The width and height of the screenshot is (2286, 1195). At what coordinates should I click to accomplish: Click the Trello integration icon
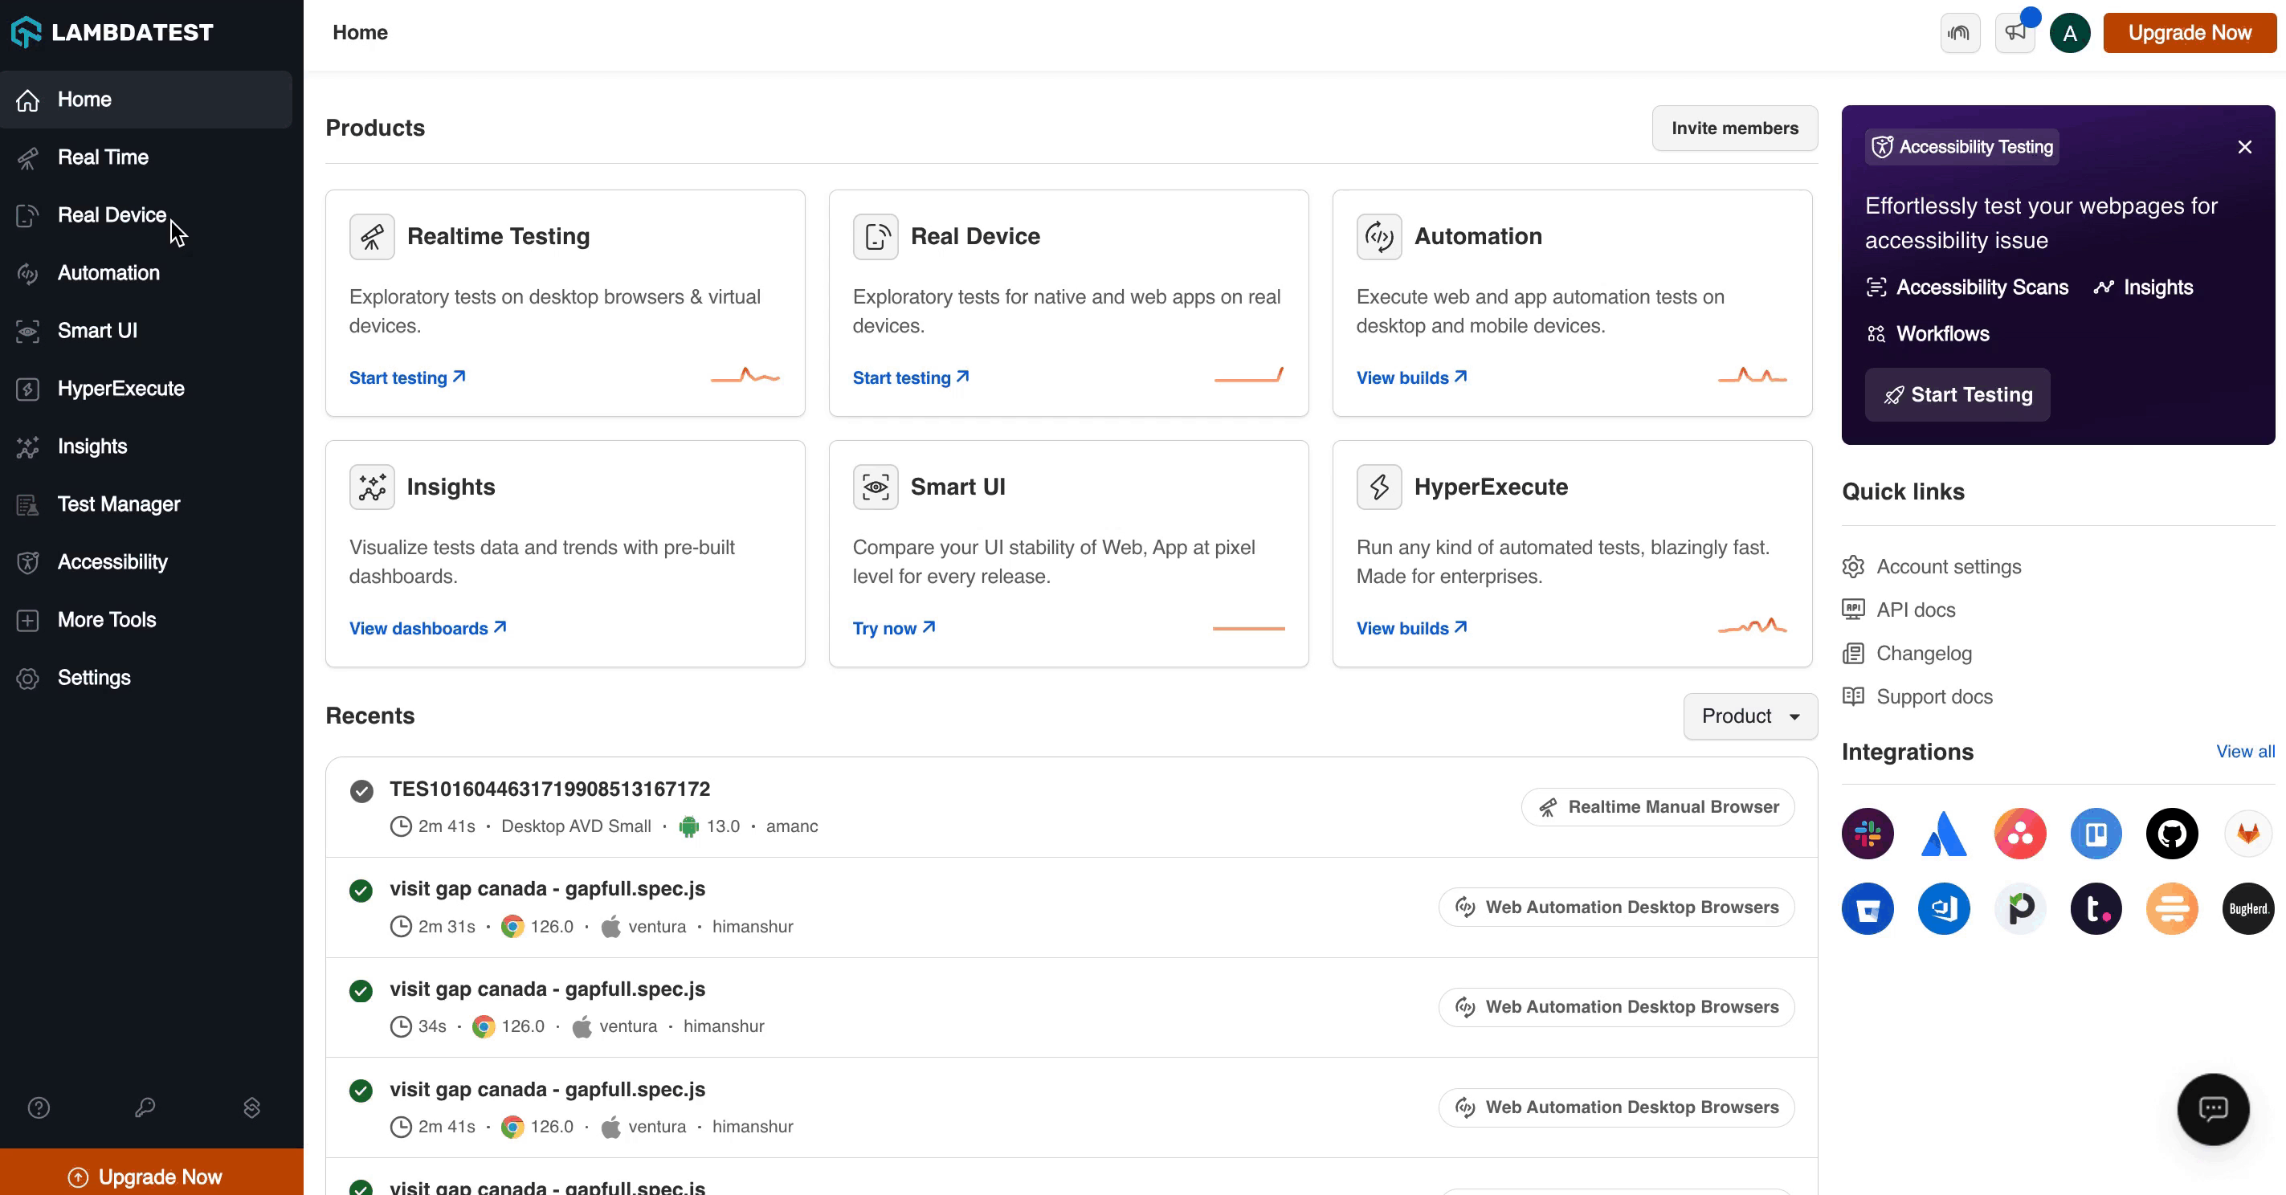click(2095, 833)
